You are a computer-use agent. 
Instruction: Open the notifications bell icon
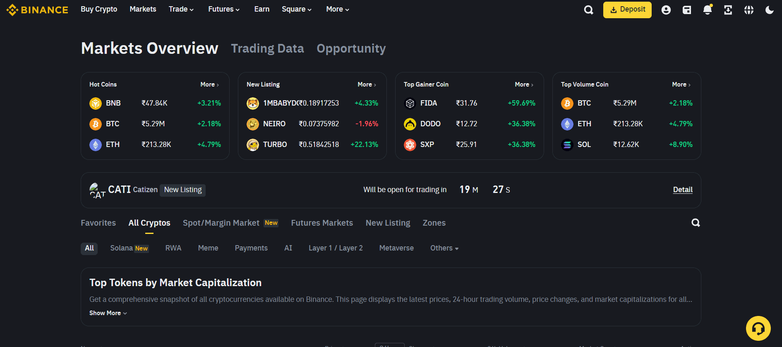click(x=708, y=10)
